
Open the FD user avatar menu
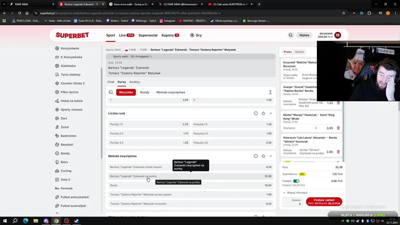click(x=337, y=35)
